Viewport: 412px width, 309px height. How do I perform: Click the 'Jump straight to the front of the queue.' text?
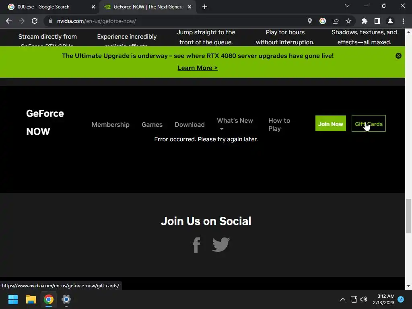click(x=206, y=37)
